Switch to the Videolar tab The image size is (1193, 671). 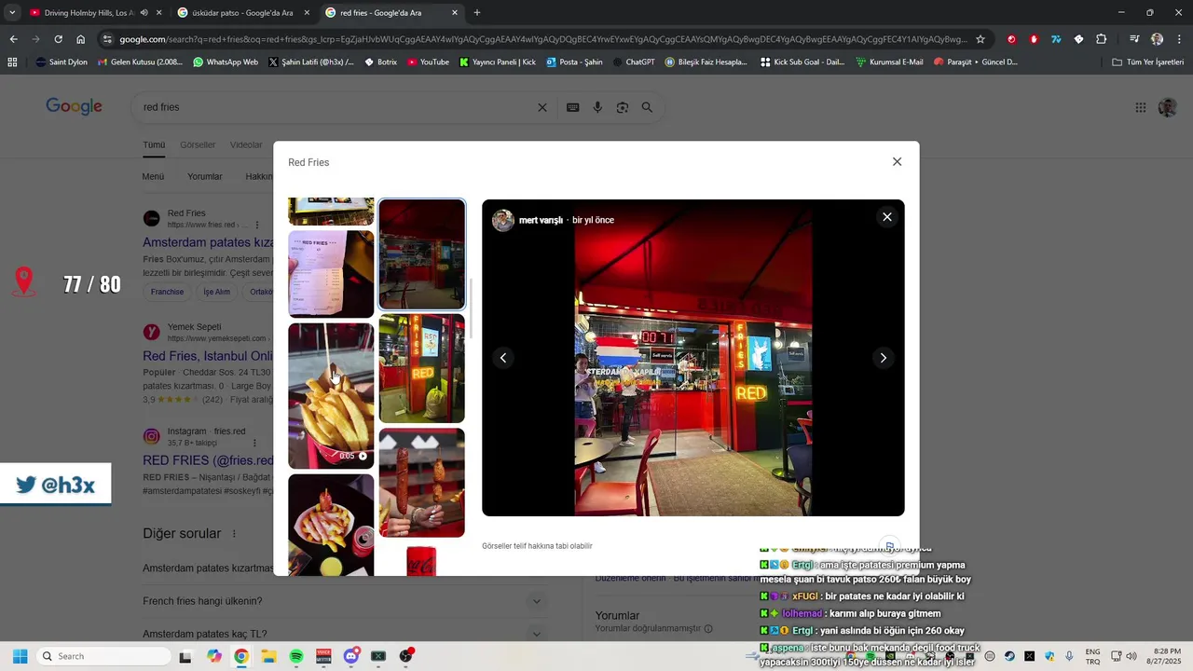[x=246, y=144]
